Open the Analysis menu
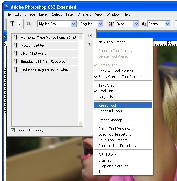The width and height of the screenshot is (177, 181). (85, 14)
